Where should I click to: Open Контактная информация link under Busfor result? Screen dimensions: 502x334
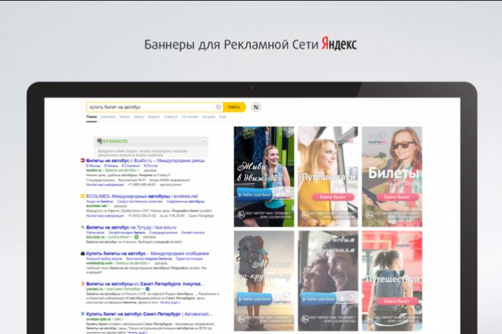pos(105,184)
